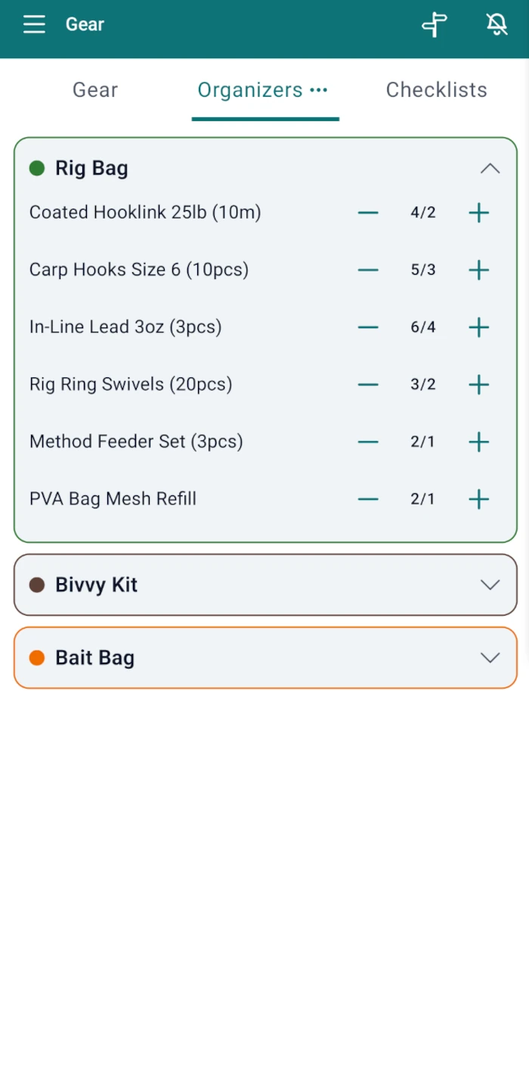Add one In-Line Lead 3oz
The width and height of the screenshot is (529, 1074).
(479, 327)
